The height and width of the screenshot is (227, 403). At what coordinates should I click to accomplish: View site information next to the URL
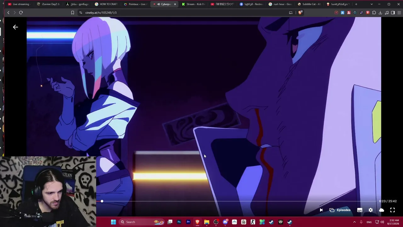coord(81,13)
